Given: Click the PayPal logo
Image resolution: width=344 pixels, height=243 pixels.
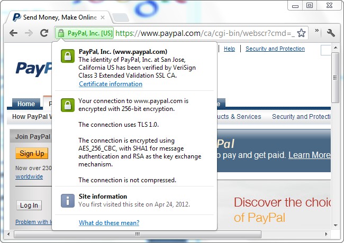Looking at the screenshot, I should [34, 69].
